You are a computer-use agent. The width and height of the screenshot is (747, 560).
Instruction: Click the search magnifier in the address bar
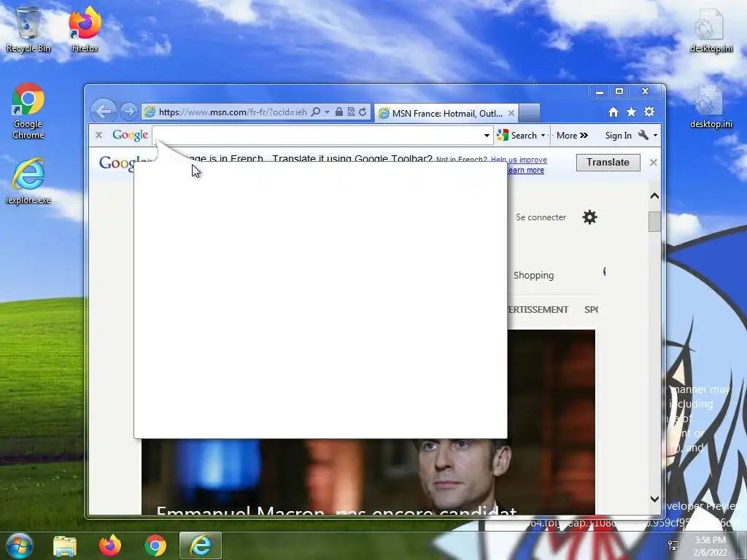(315, 112)
